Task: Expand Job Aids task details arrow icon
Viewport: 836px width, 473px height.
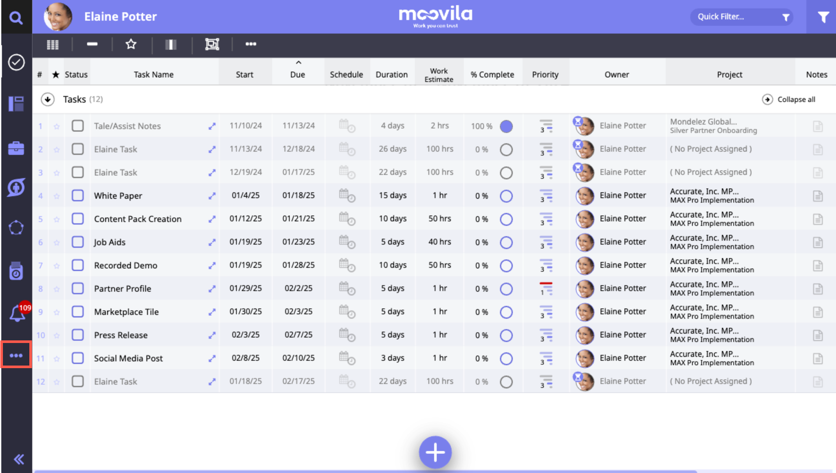Action: pos(212,242)
